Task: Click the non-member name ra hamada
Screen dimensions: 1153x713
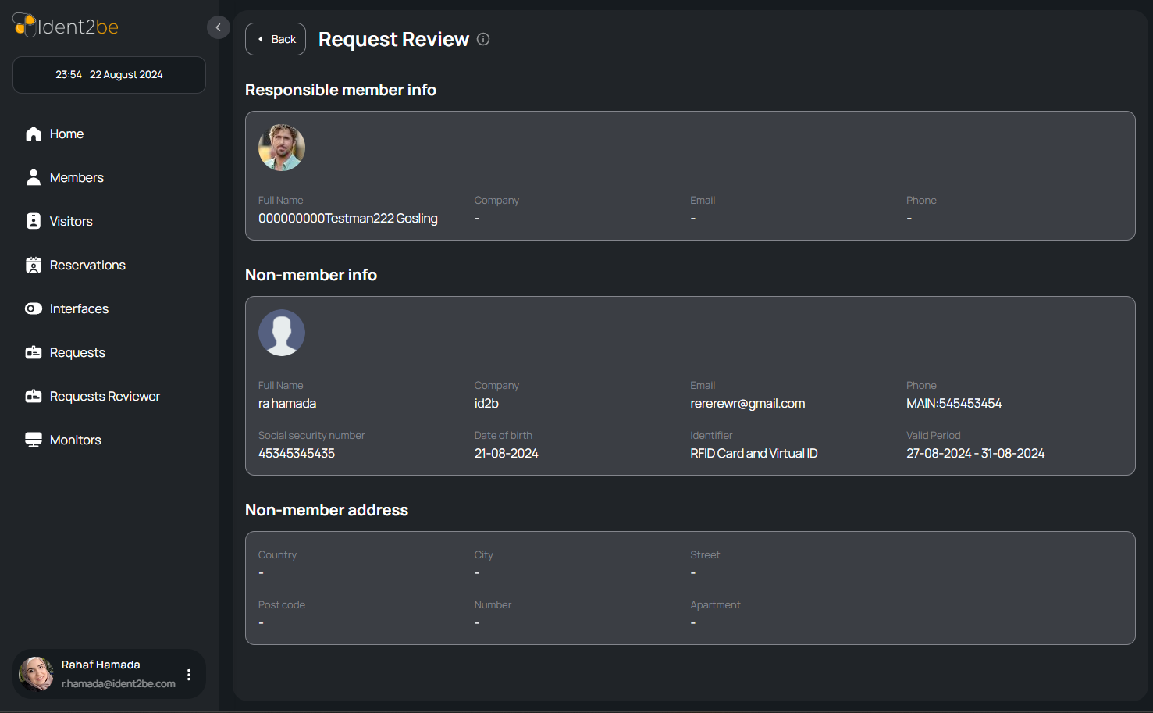Action: point(287,403)
